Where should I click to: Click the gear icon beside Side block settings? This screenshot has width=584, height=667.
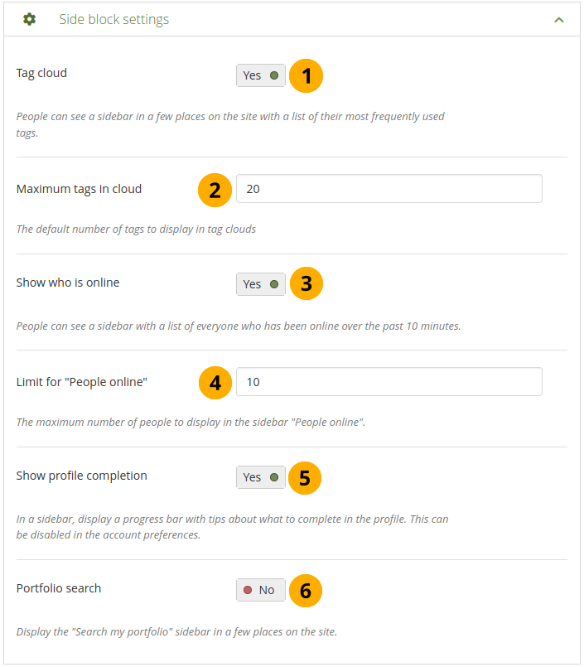[x=30, y=19]
